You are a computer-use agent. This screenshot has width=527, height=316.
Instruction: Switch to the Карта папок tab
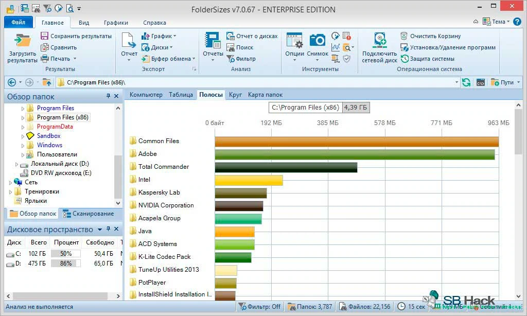coord(265,95)
